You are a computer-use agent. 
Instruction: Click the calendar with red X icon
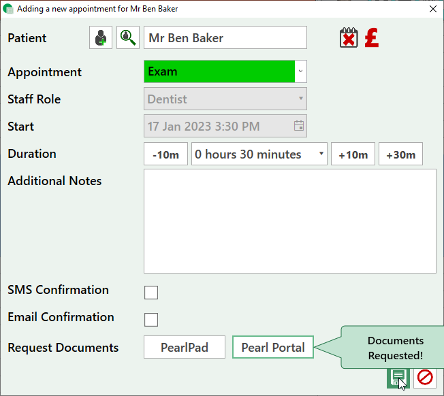[x=348, y=38]
